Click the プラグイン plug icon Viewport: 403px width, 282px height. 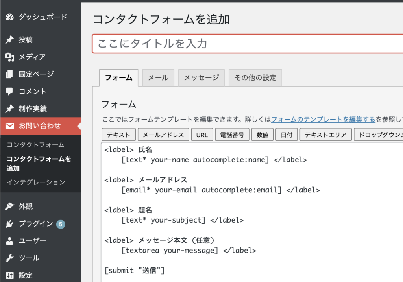pos(9,224)
